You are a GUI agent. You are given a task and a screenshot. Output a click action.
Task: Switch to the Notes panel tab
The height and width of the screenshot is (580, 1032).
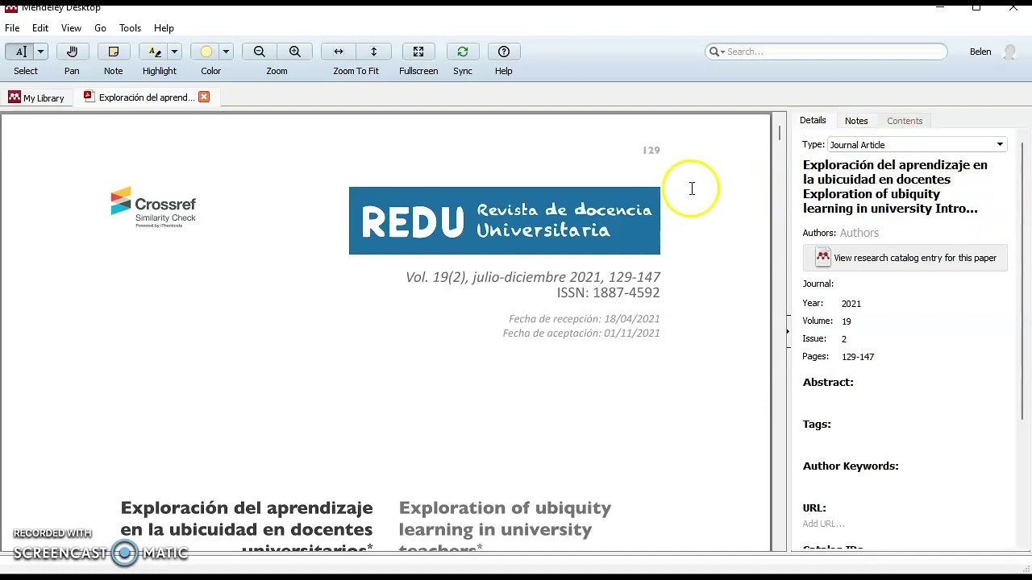click(x=856, y=121)
